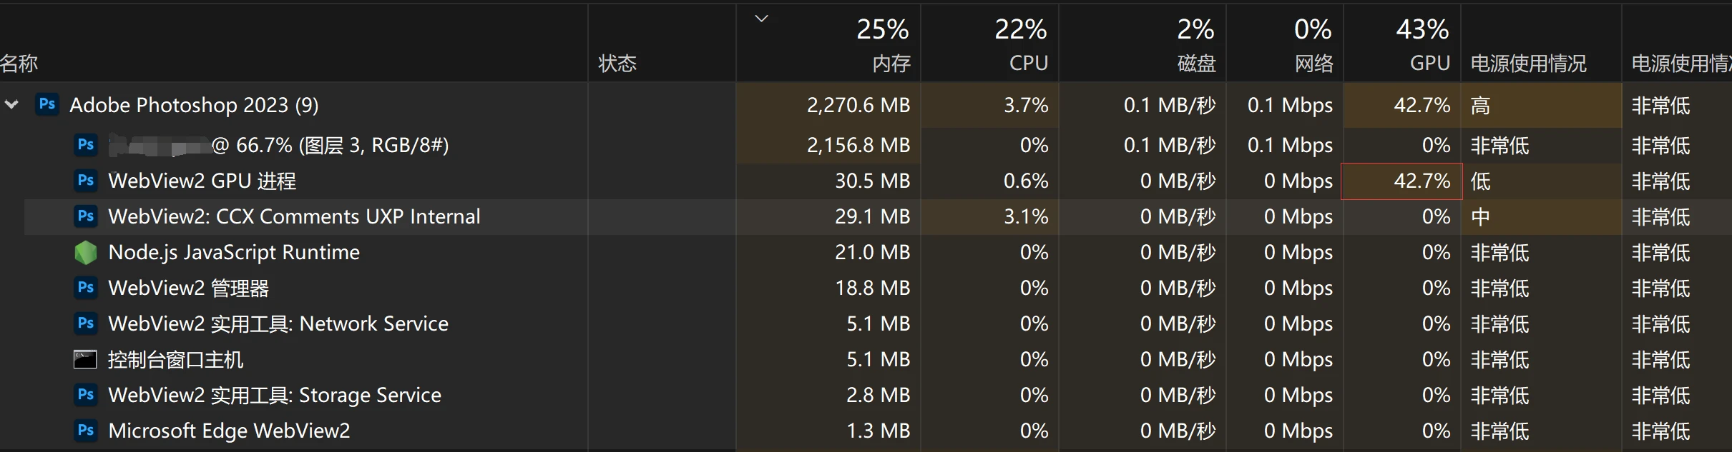
Task: Click the Network Service Ps icon
Action: [86, 323]
